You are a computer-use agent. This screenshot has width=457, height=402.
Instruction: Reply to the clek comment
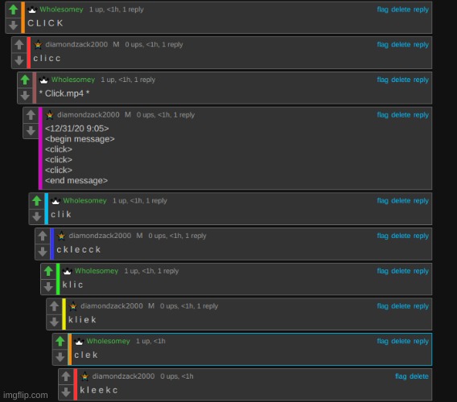tap(421, 341)
